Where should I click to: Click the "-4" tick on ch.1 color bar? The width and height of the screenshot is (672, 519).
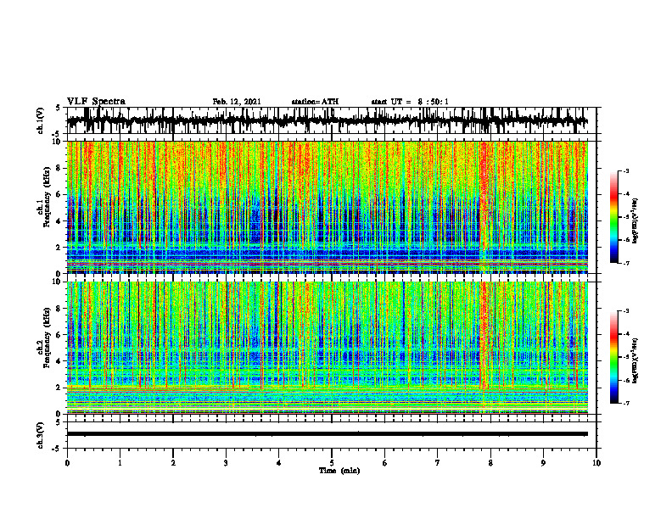(625, 194)
